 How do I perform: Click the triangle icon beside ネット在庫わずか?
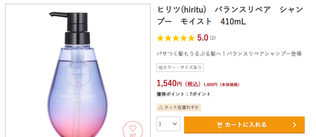point(160,107)
